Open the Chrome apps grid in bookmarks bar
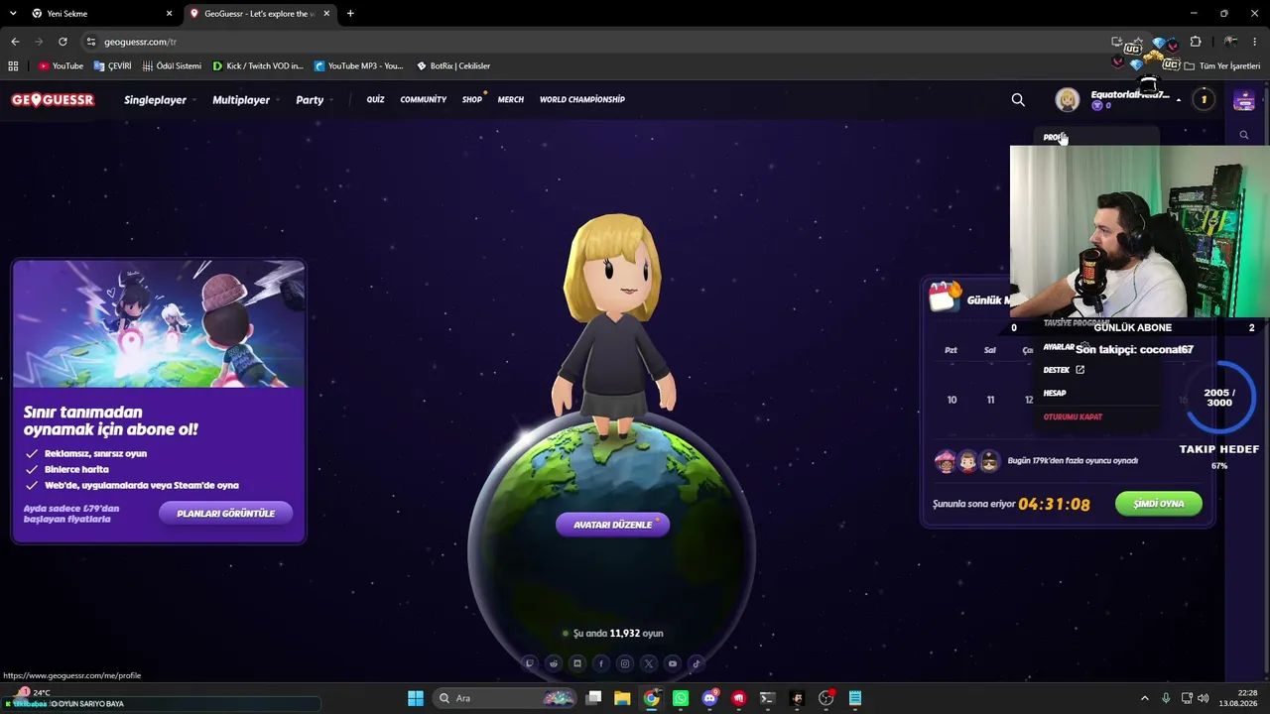The height and width of the screenshot is (714, 1270). click(x=13, y=65)
